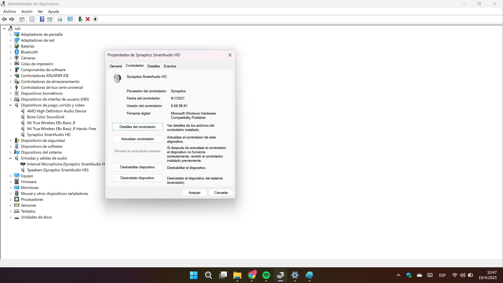Open the Acción menu
503x283 pixels.
(x=27, y=12)
